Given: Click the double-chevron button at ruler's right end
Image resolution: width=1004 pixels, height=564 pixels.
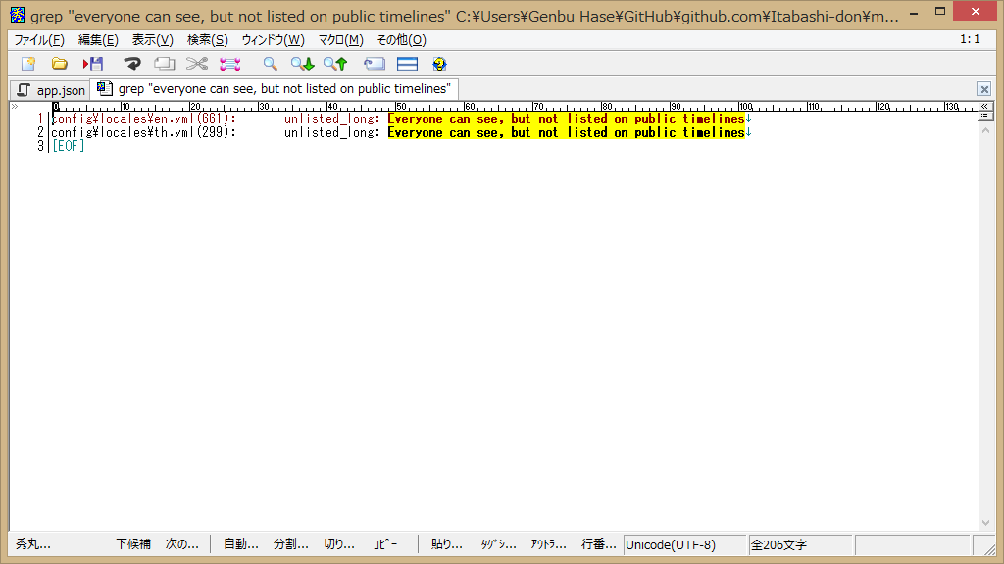Looking at the screenshot, I should click(985, 105).
